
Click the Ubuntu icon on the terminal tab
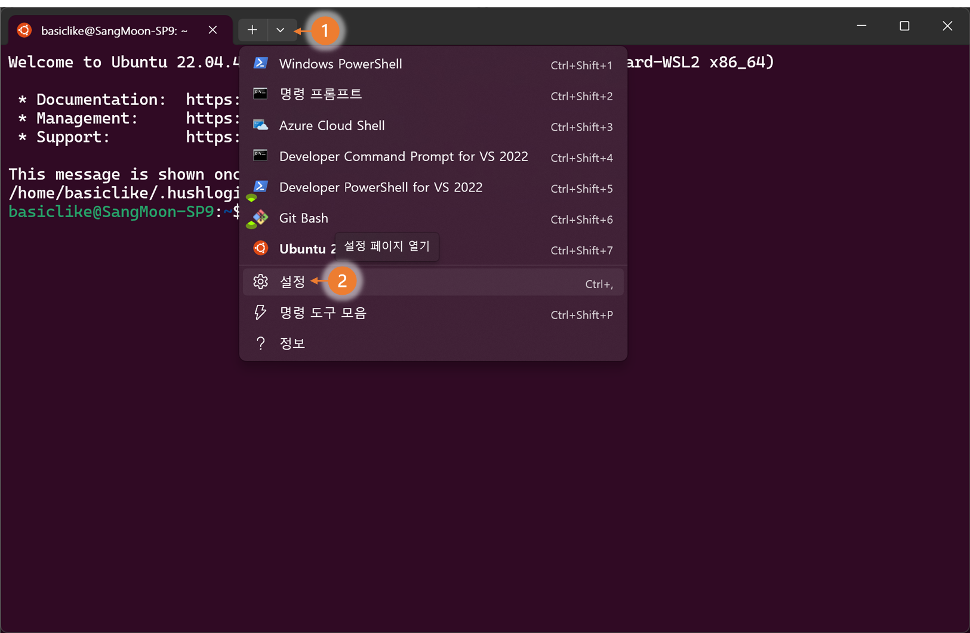point(24,30)
